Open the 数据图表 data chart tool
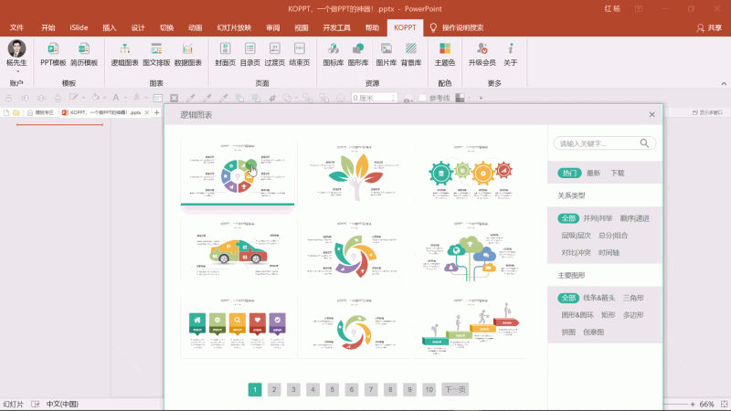Image resolution: width=731 pixels, height=411 pixels. pos(187,54)
